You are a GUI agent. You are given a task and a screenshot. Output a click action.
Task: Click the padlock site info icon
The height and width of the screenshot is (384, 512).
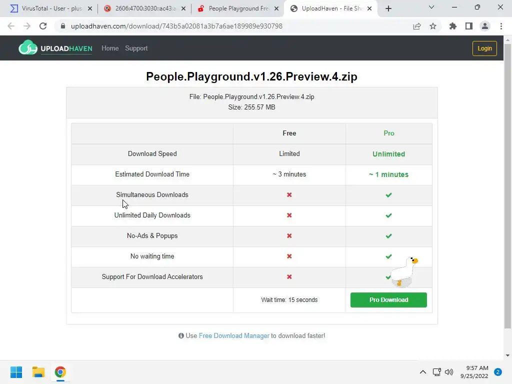63,26
